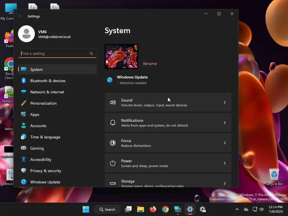Open Windows Update from sidebar list

coord(57,182)
